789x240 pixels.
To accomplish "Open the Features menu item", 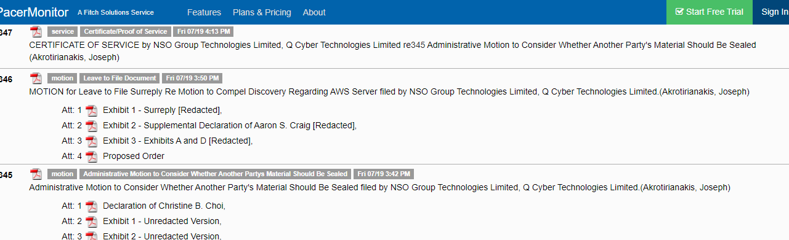I will [x=204, y=12].
